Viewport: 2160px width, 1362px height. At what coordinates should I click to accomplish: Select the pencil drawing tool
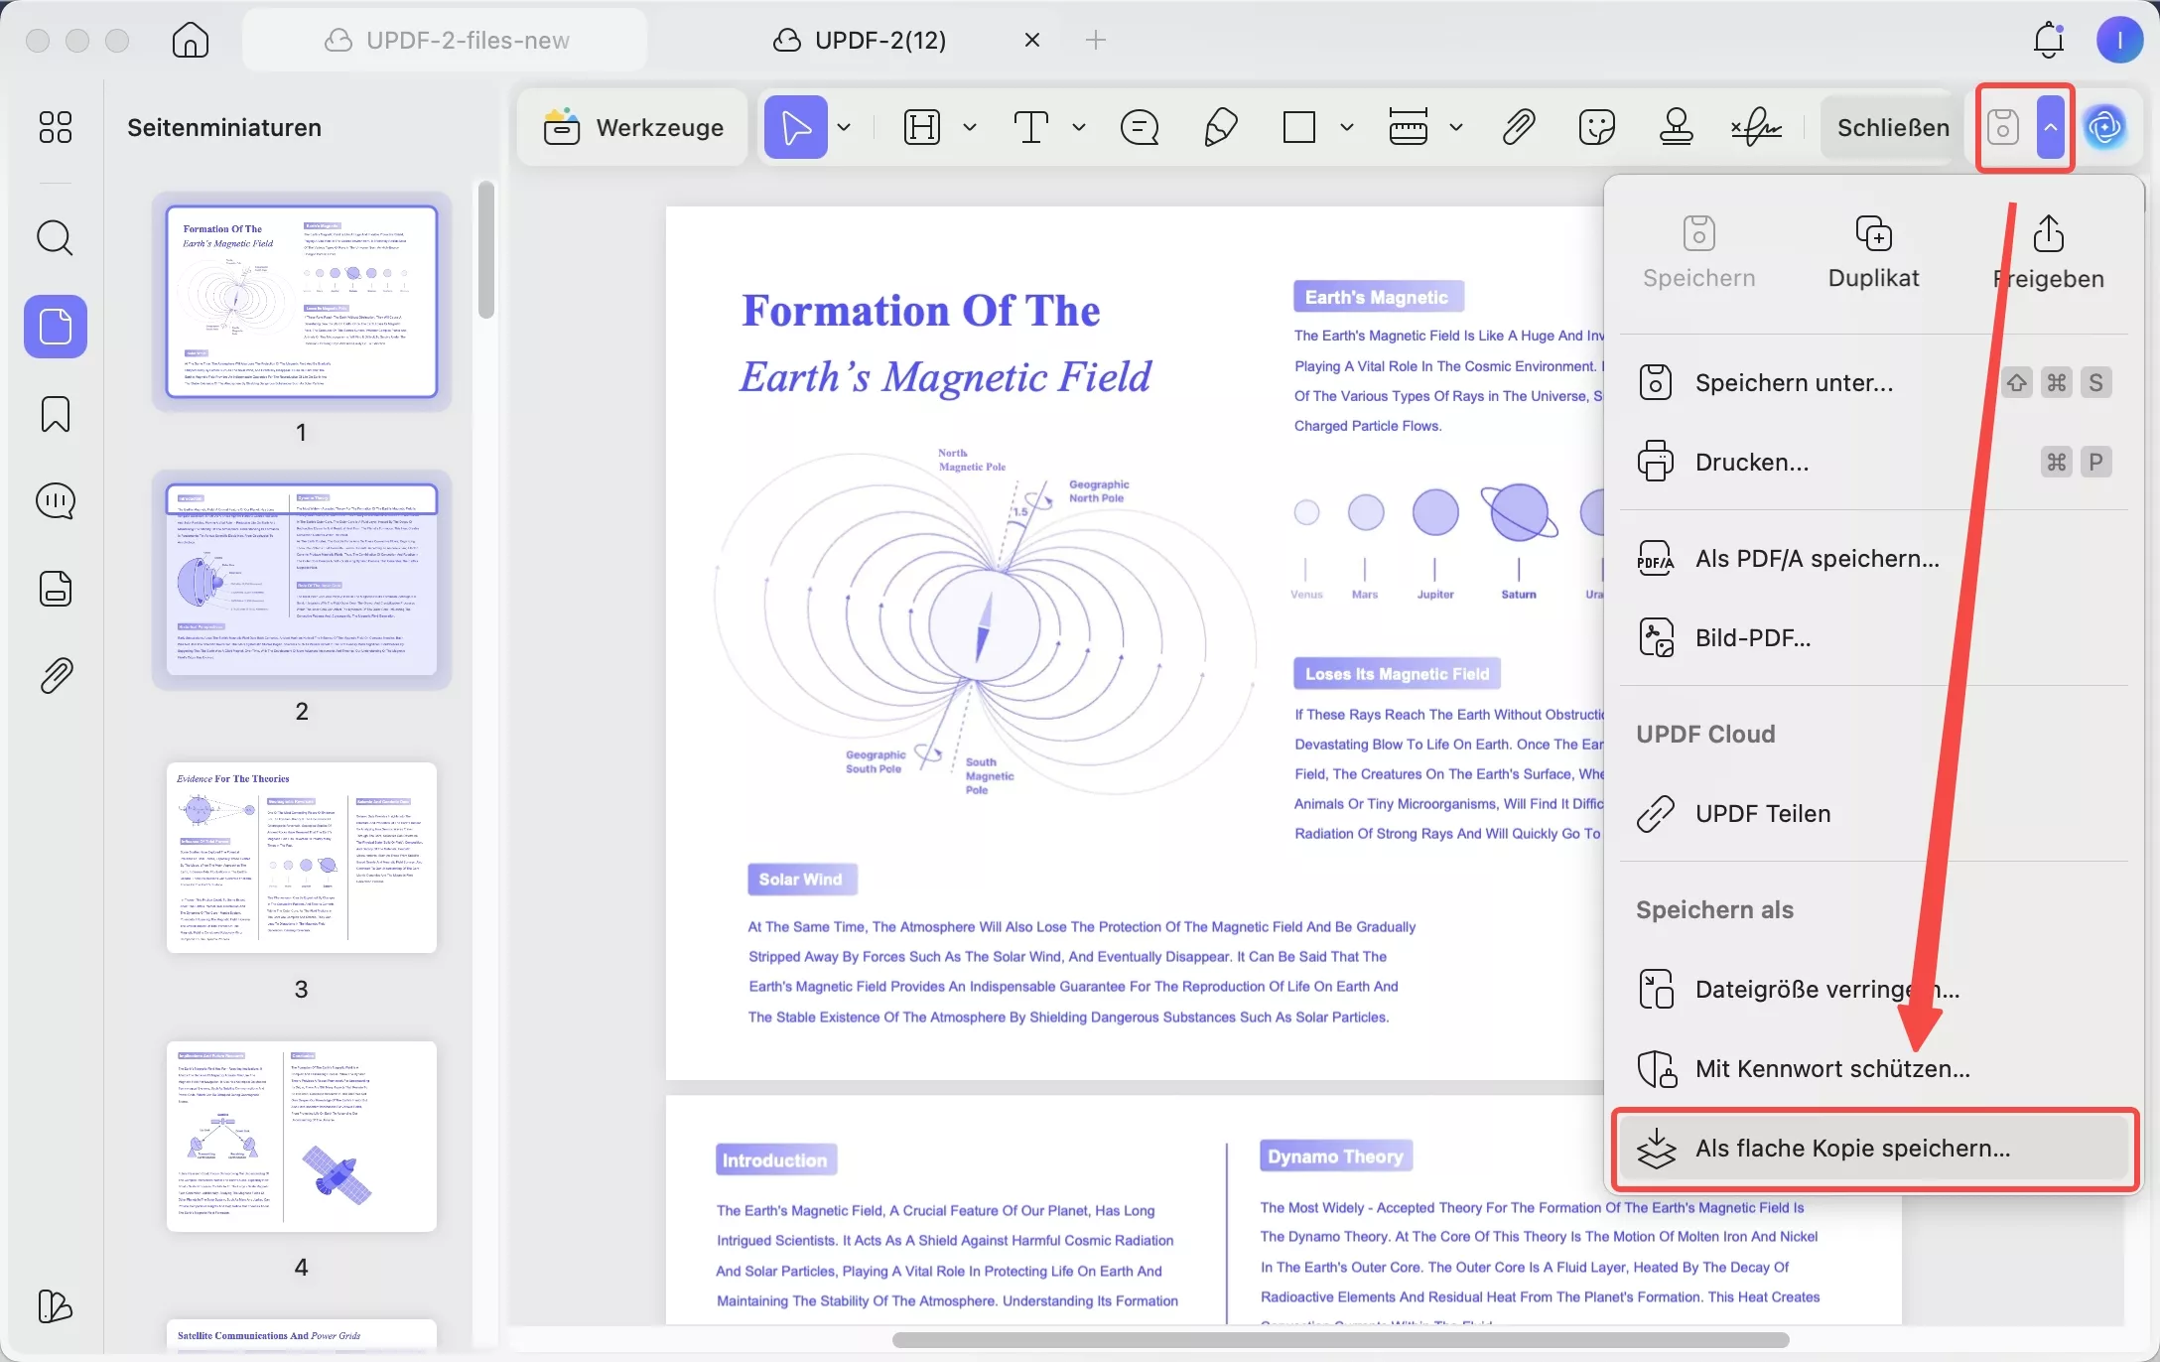pos(1220,127)
